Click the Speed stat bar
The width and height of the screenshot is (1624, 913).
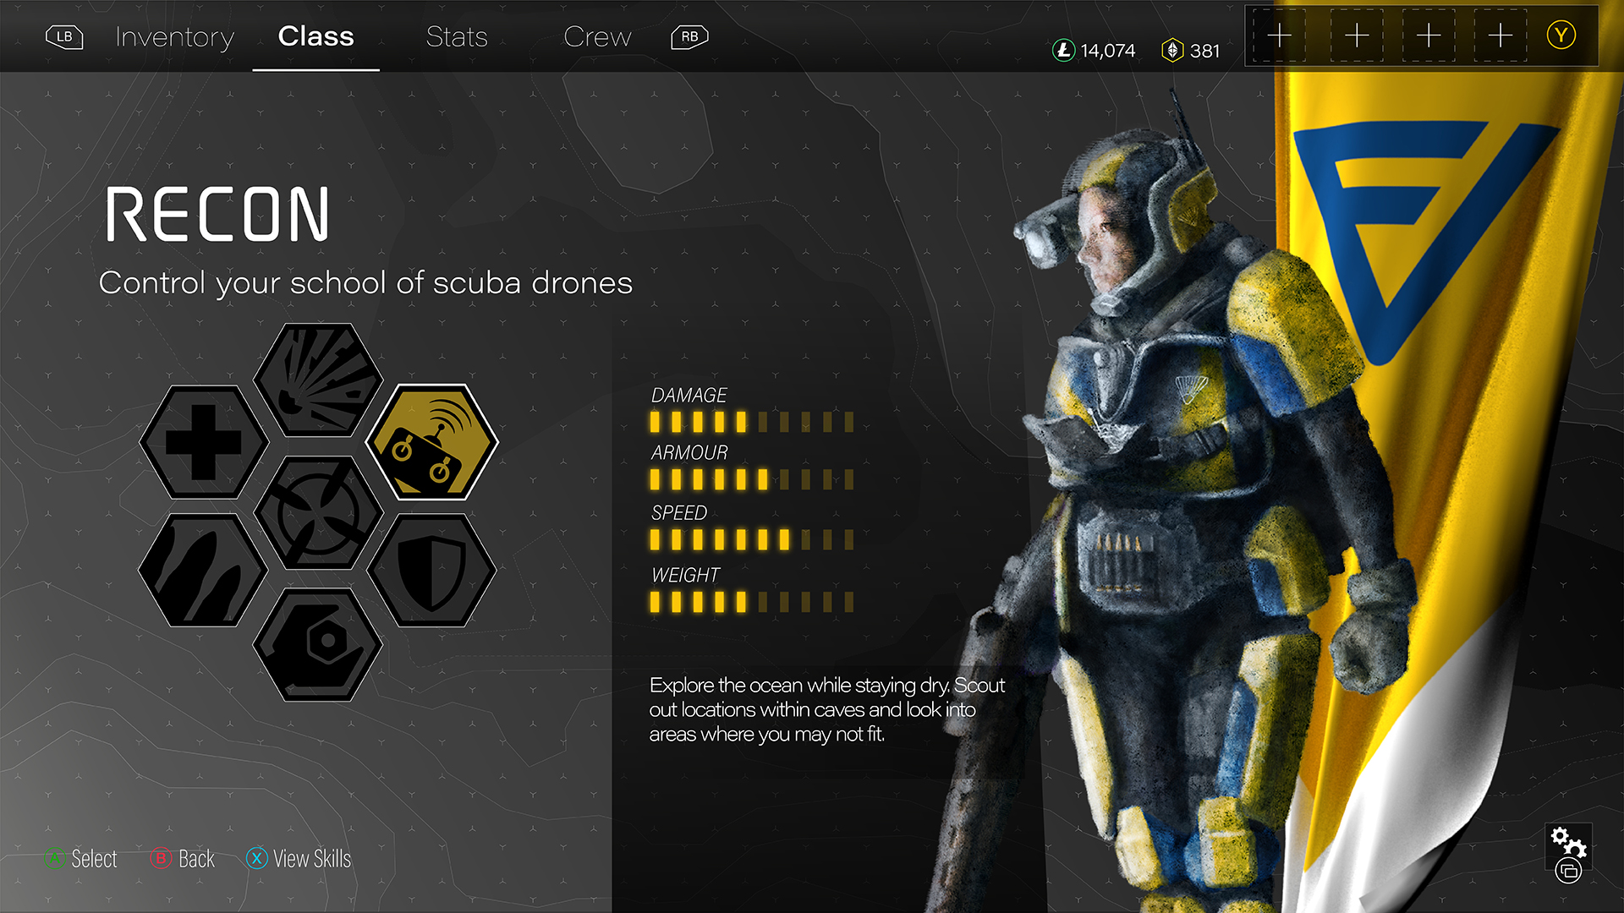pyautogui.click(x=752, y=539)
